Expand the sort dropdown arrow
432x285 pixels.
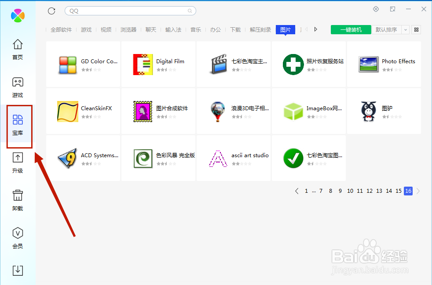[x=405, y=29]
